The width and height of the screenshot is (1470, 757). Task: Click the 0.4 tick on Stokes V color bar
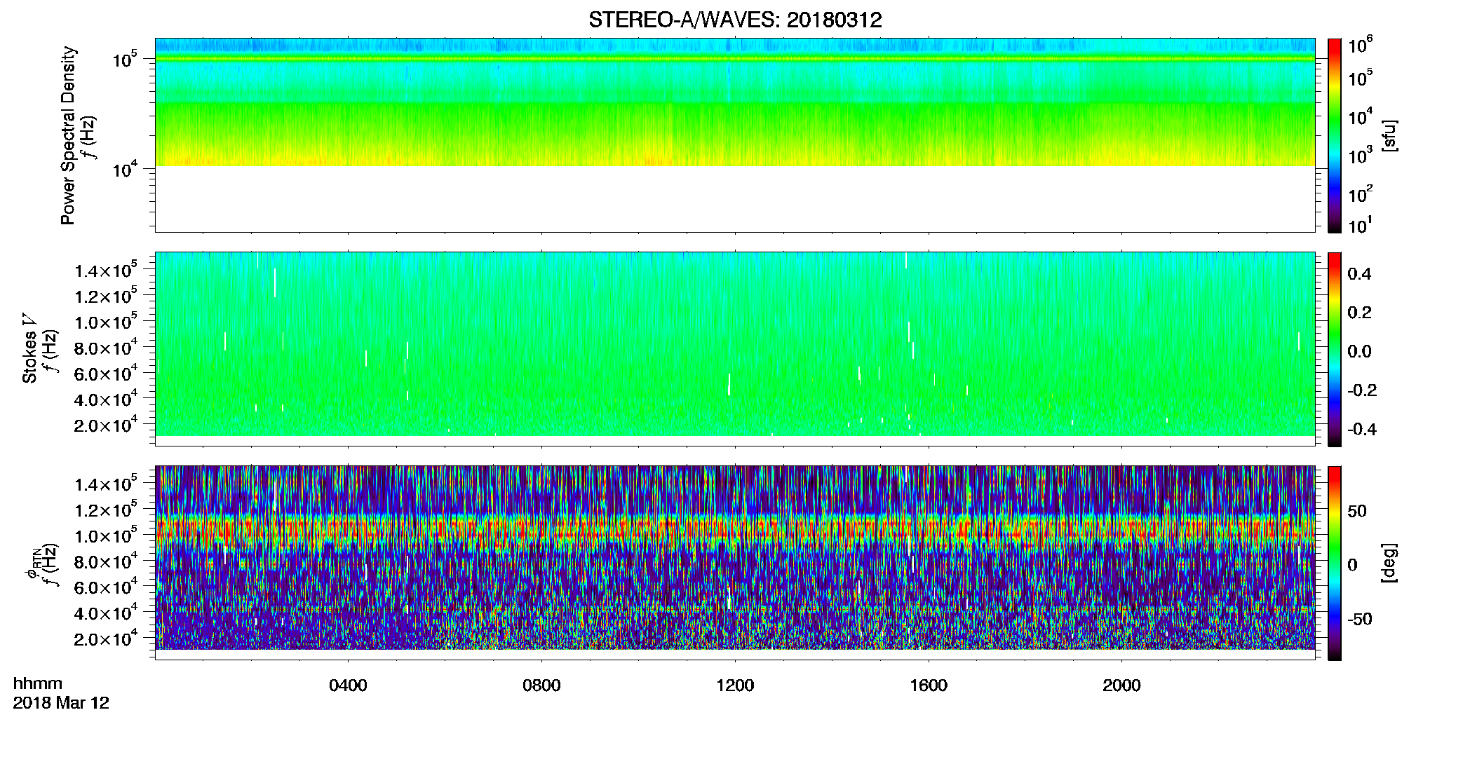1359,274
